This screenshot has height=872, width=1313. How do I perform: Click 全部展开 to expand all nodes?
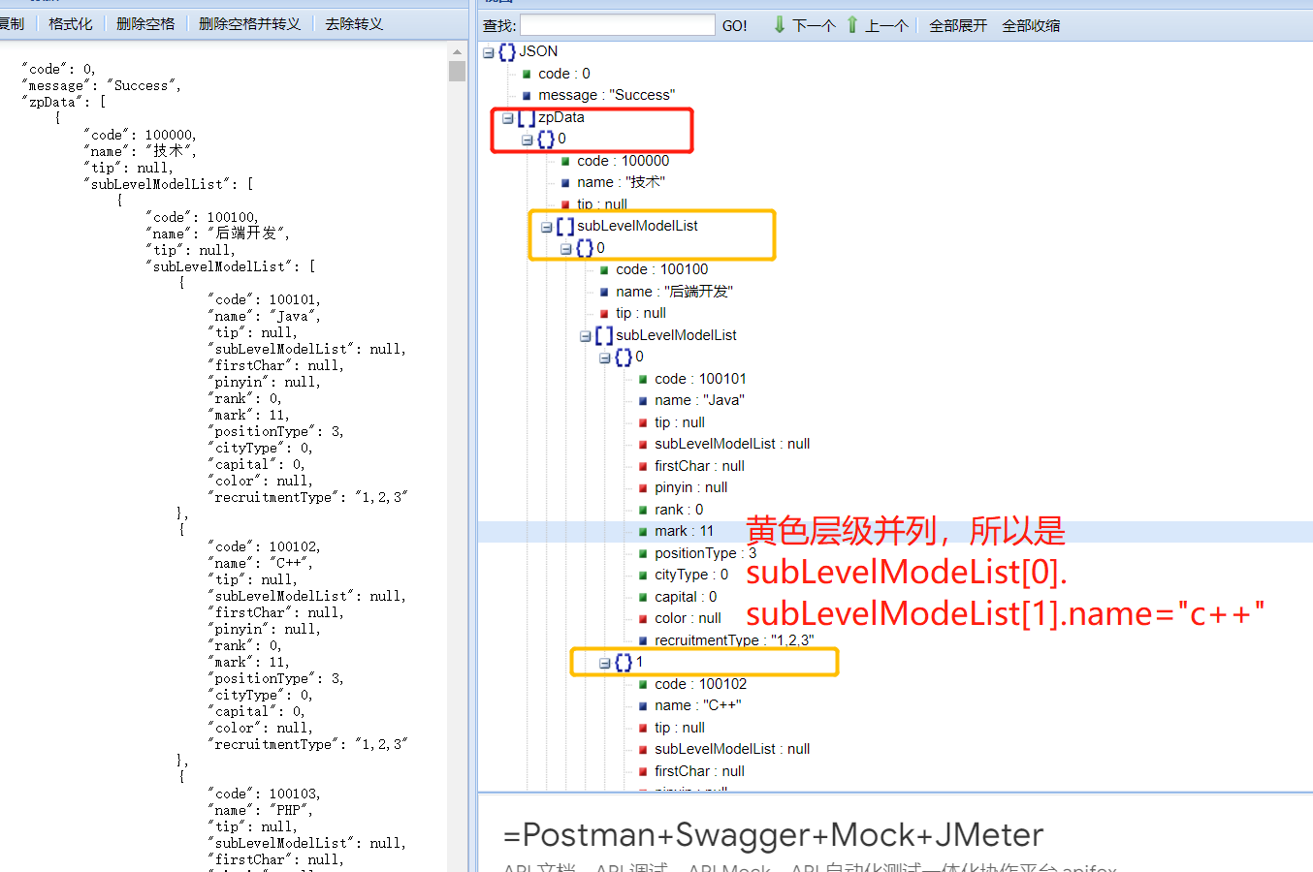(958, 26)
